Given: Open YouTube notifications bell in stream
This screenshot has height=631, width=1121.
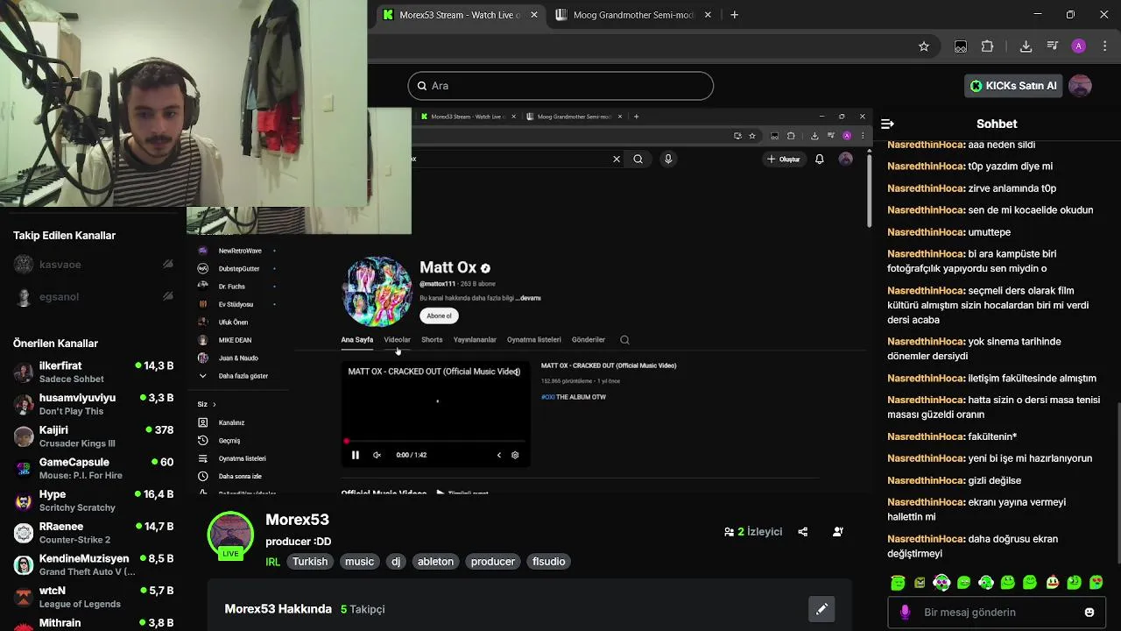Looking at the screenshot, I should (819, 159).
